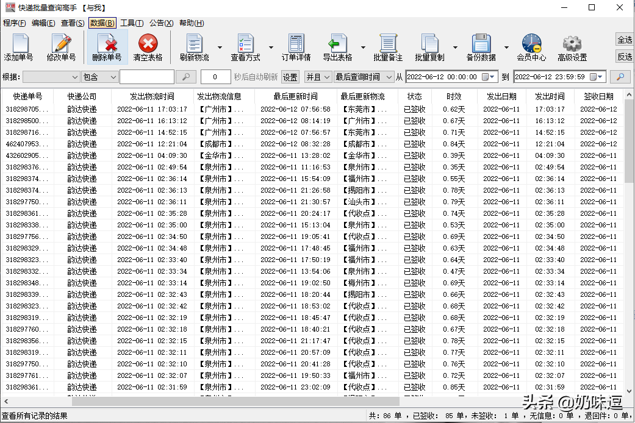
Task: Expand the 查看方式 dropdown arrow
Action: pos(271,48)
